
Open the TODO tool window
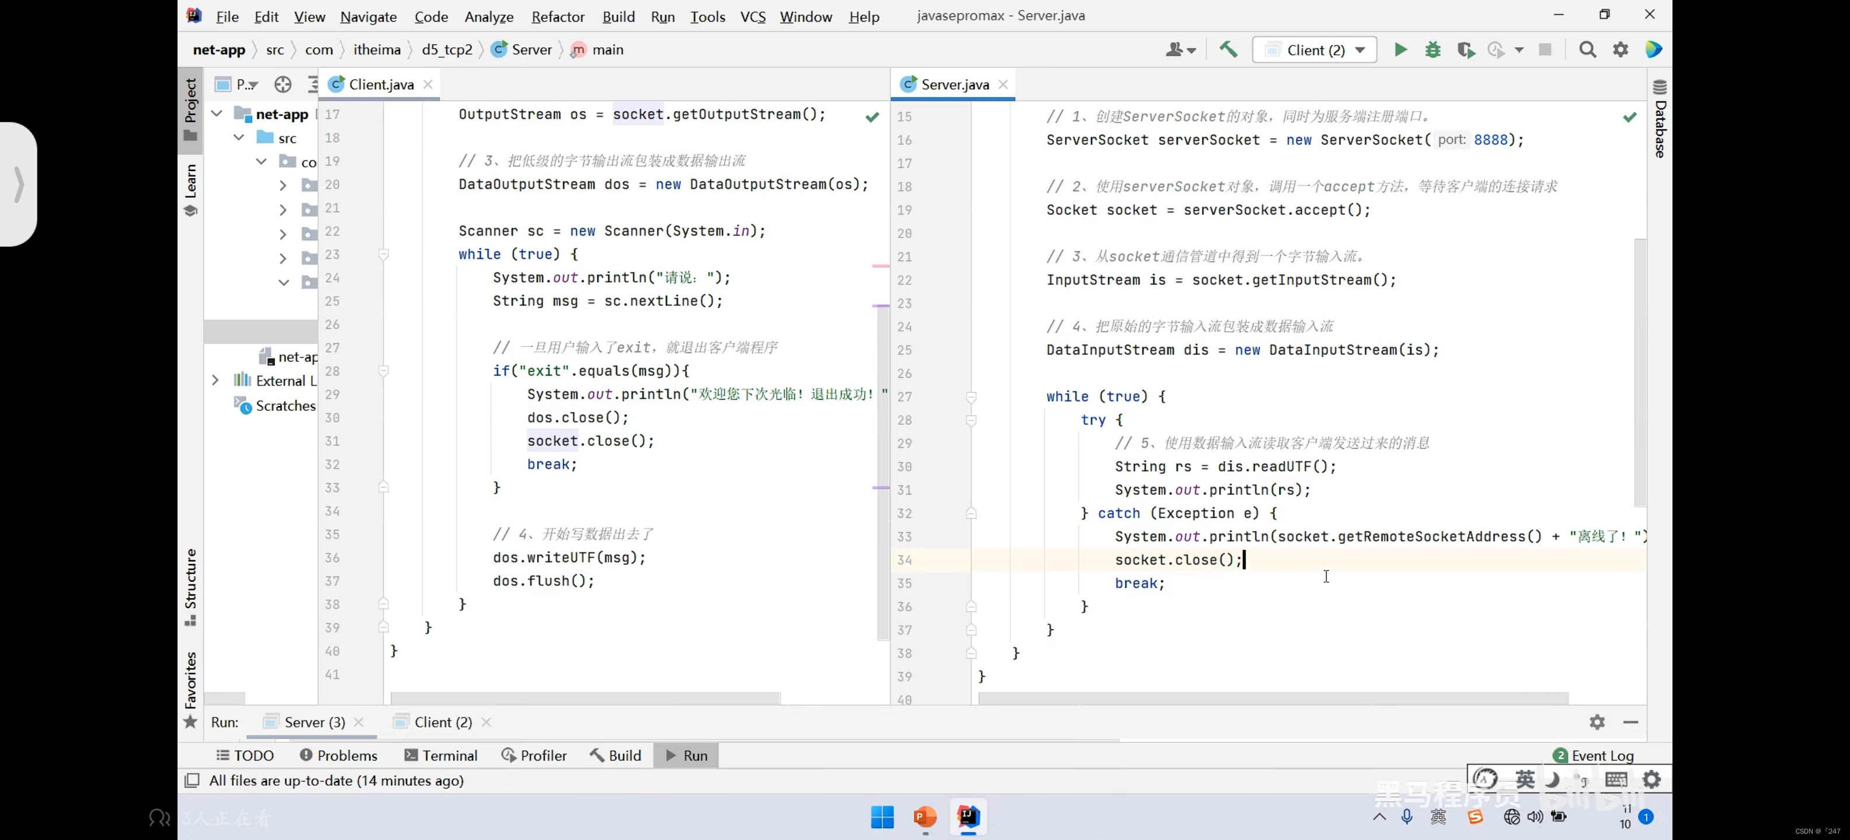[245, 755]
